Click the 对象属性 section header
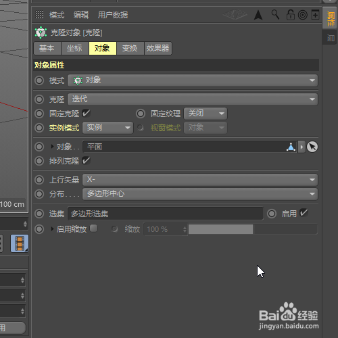The image size is (338, 338). pos(176,65)
